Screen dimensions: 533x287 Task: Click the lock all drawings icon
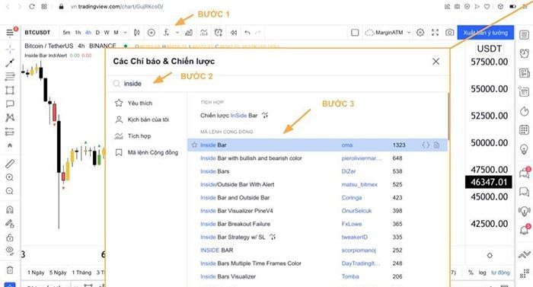tap(10, 238)
